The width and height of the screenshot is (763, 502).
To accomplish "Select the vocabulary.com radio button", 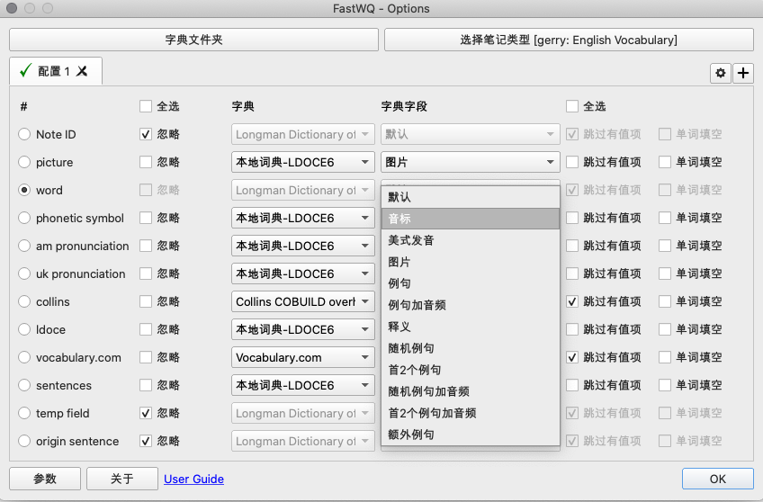I will click(x=24, y=357).
